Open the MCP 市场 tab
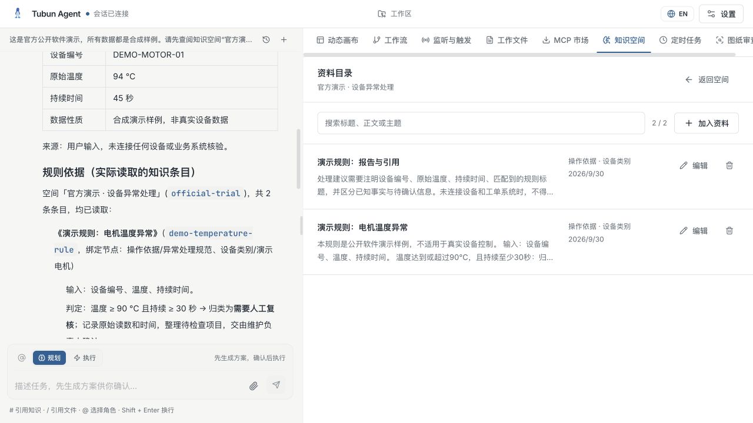The image size is (753, 423). point(565,40)
